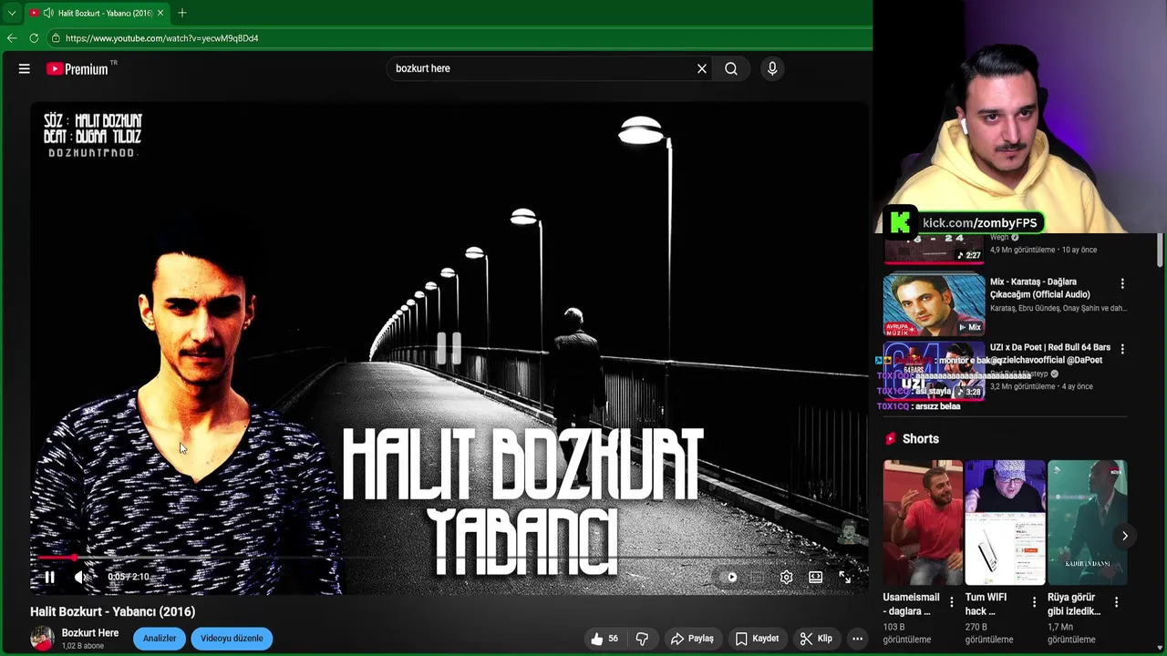Show next Shorts with the arrow

1124,536
